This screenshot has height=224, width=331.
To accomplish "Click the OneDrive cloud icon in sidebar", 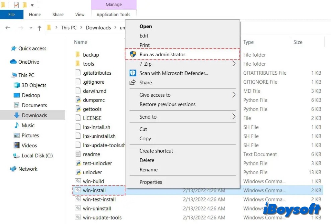I will click(13, 62).
